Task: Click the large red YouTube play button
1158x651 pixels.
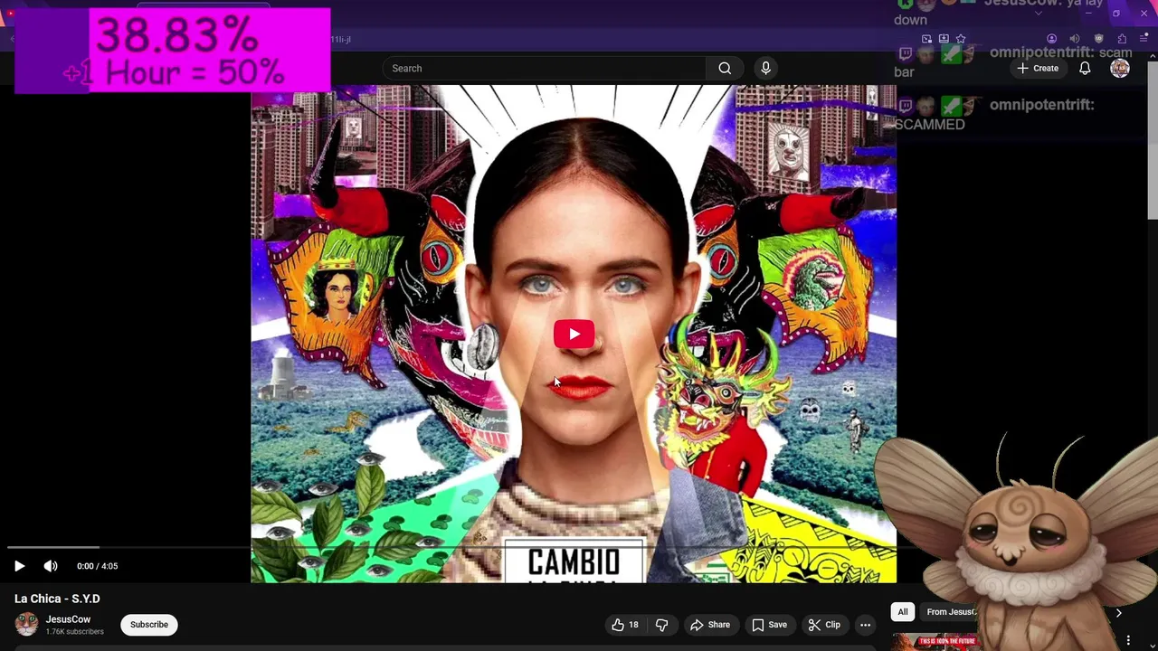Action: tap(574, 335)
